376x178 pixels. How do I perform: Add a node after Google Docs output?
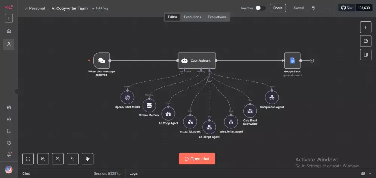[312, 60]
